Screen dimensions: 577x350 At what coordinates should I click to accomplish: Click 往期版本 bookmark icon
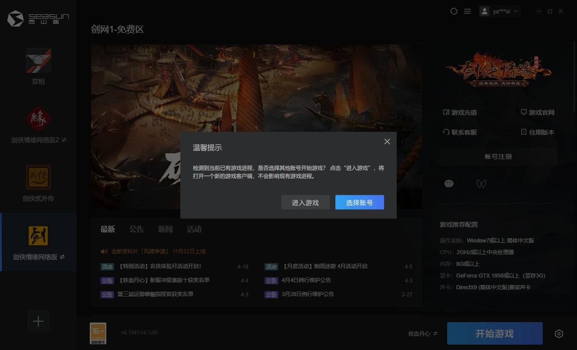coord(523,132)
